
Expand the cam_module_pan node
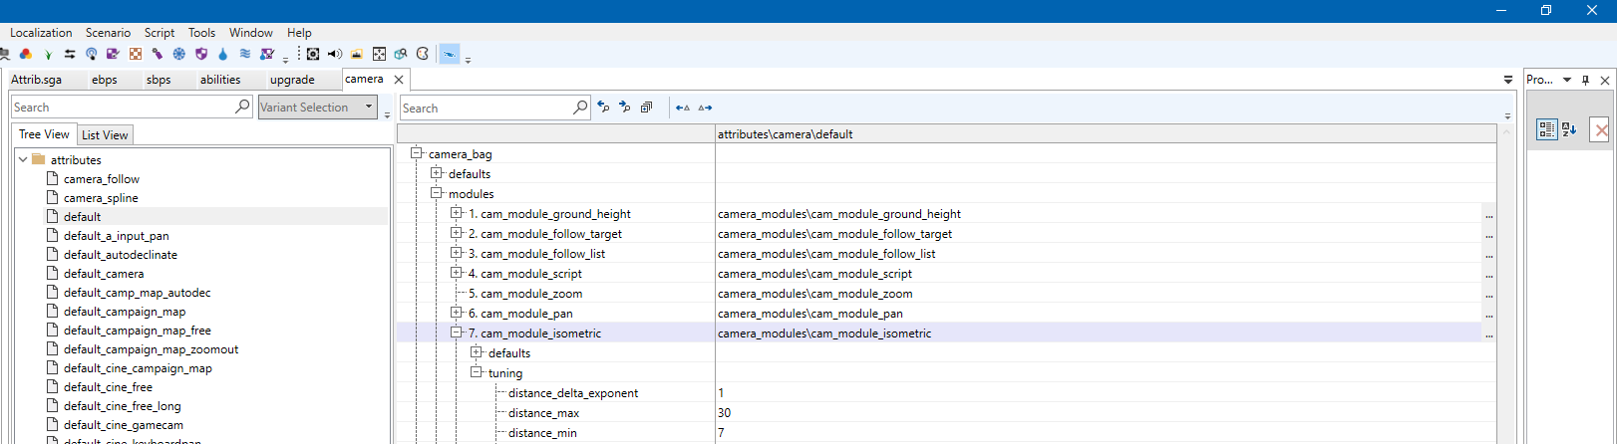(457, 313)
